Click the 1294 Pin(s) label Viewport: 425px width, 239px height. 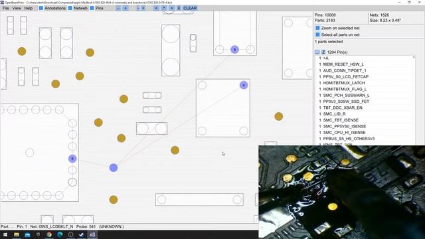tap(337, 52)
